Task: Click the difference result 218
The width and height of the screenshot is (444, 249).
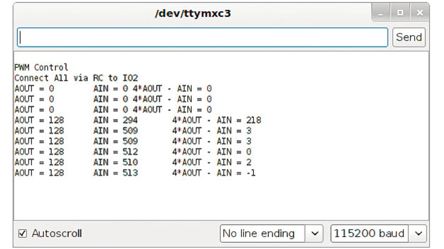Action: point(254,120)
